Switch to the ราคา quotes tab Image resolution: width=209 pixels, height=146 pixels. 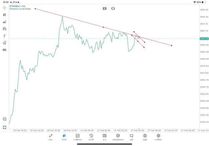click(51, 137)
